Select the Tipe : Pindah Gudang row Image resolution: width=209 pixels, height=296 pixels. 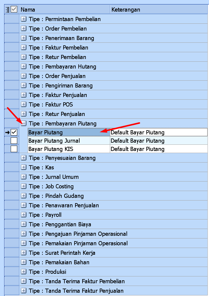click(113, 196)
